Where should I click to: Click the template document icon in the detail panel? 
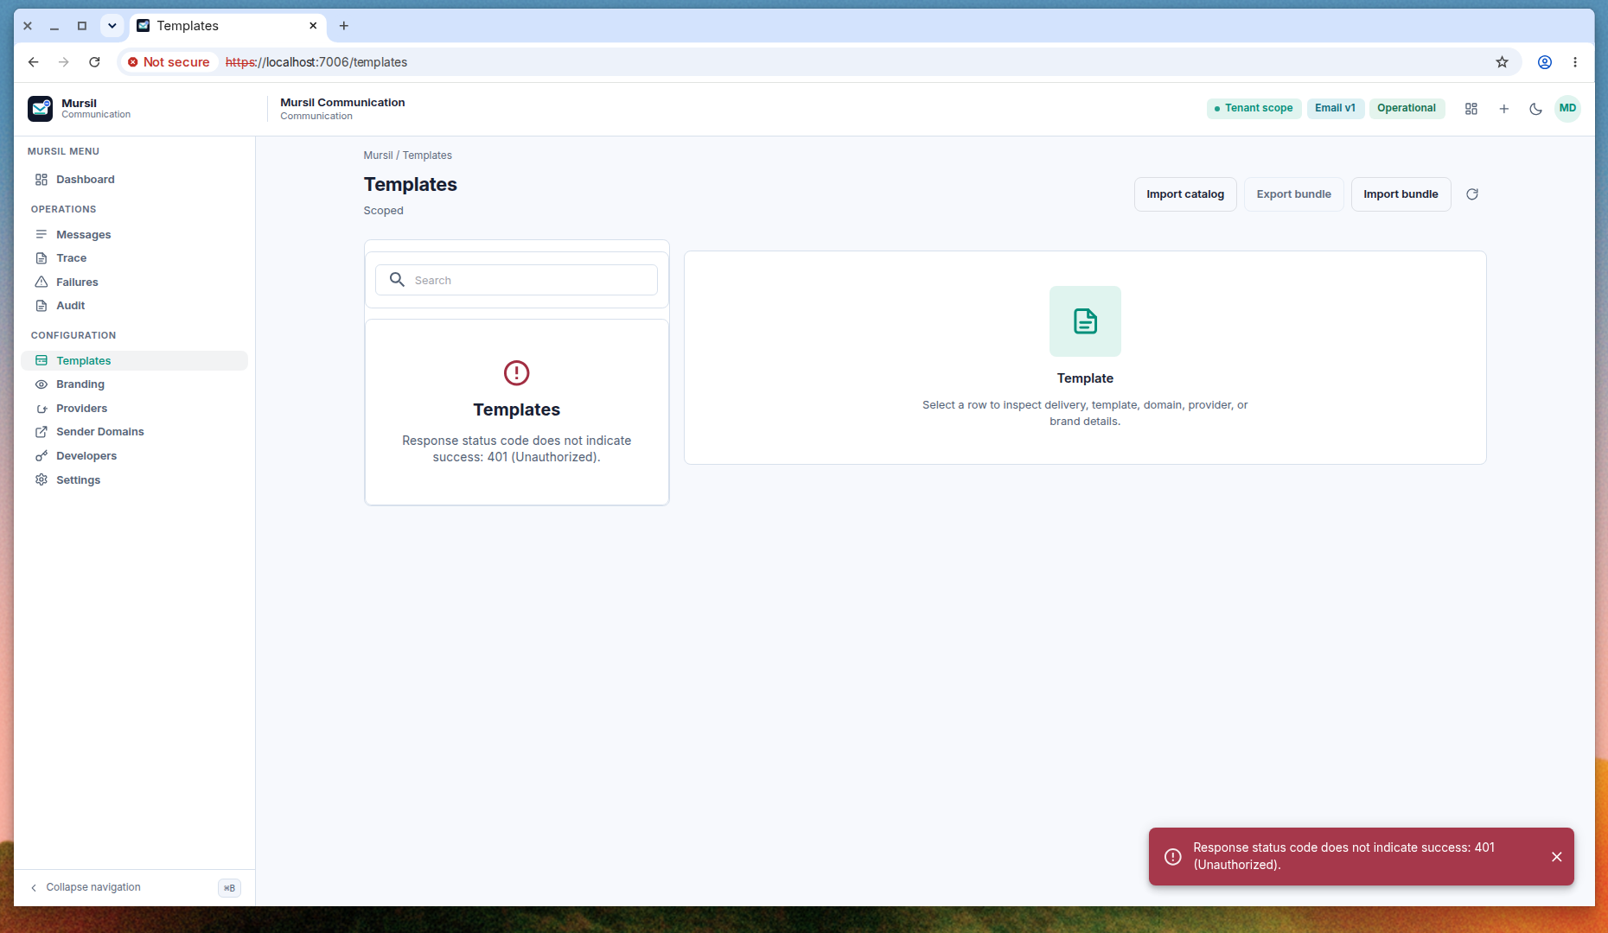pyautogui.click(x=1085, y=321)
